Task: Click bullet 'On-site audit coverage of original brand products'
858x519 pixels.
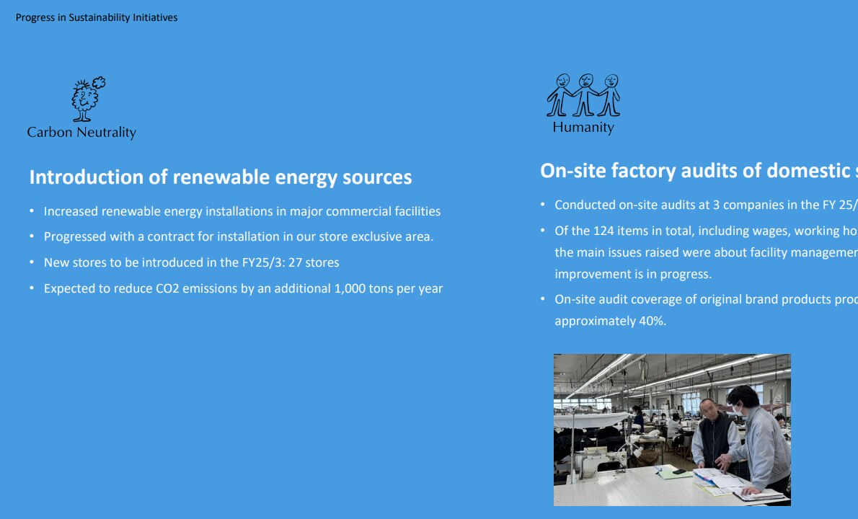Action: click(x=706, y=300)
